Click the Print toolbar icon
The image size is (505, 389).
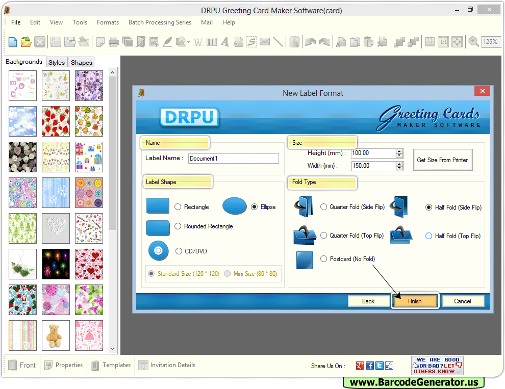click(113, 42)
